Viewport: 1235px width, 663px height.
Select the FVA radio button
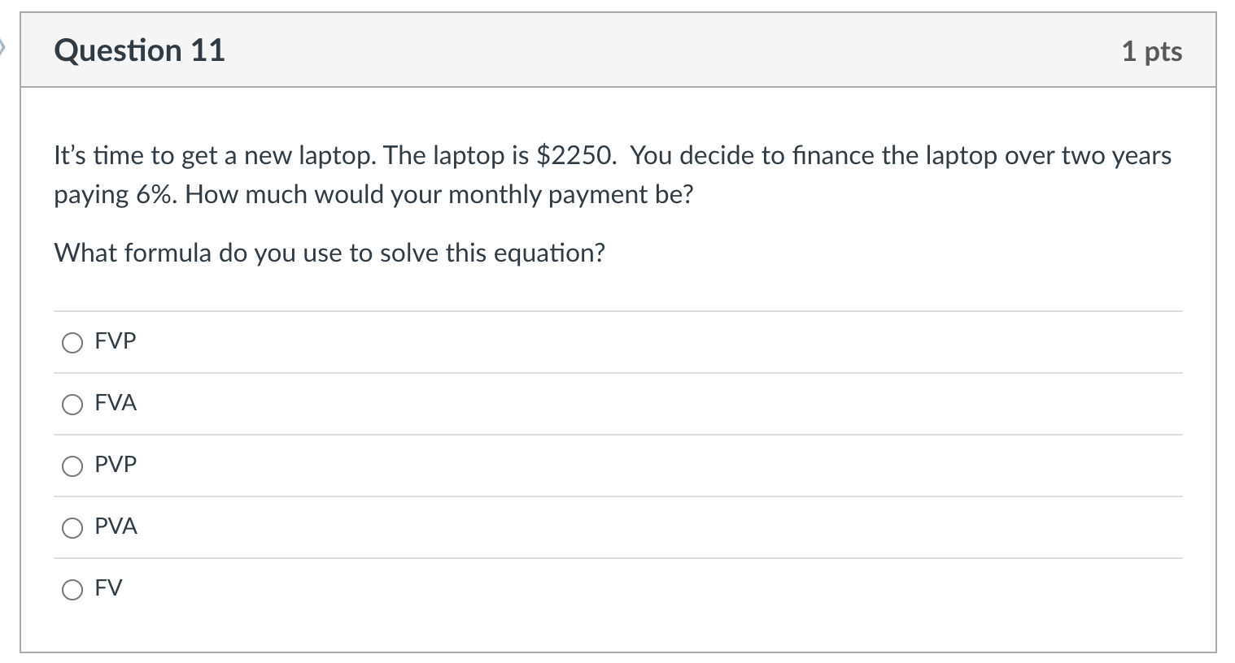(x=72, y=405)
